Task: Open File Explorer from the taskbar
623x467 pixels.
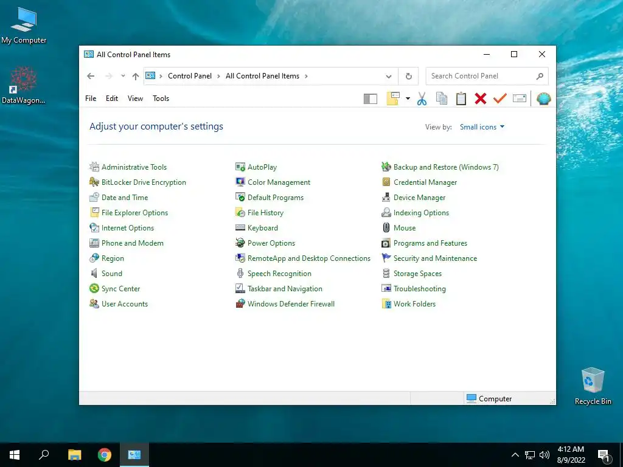Action: coord(74,455)
